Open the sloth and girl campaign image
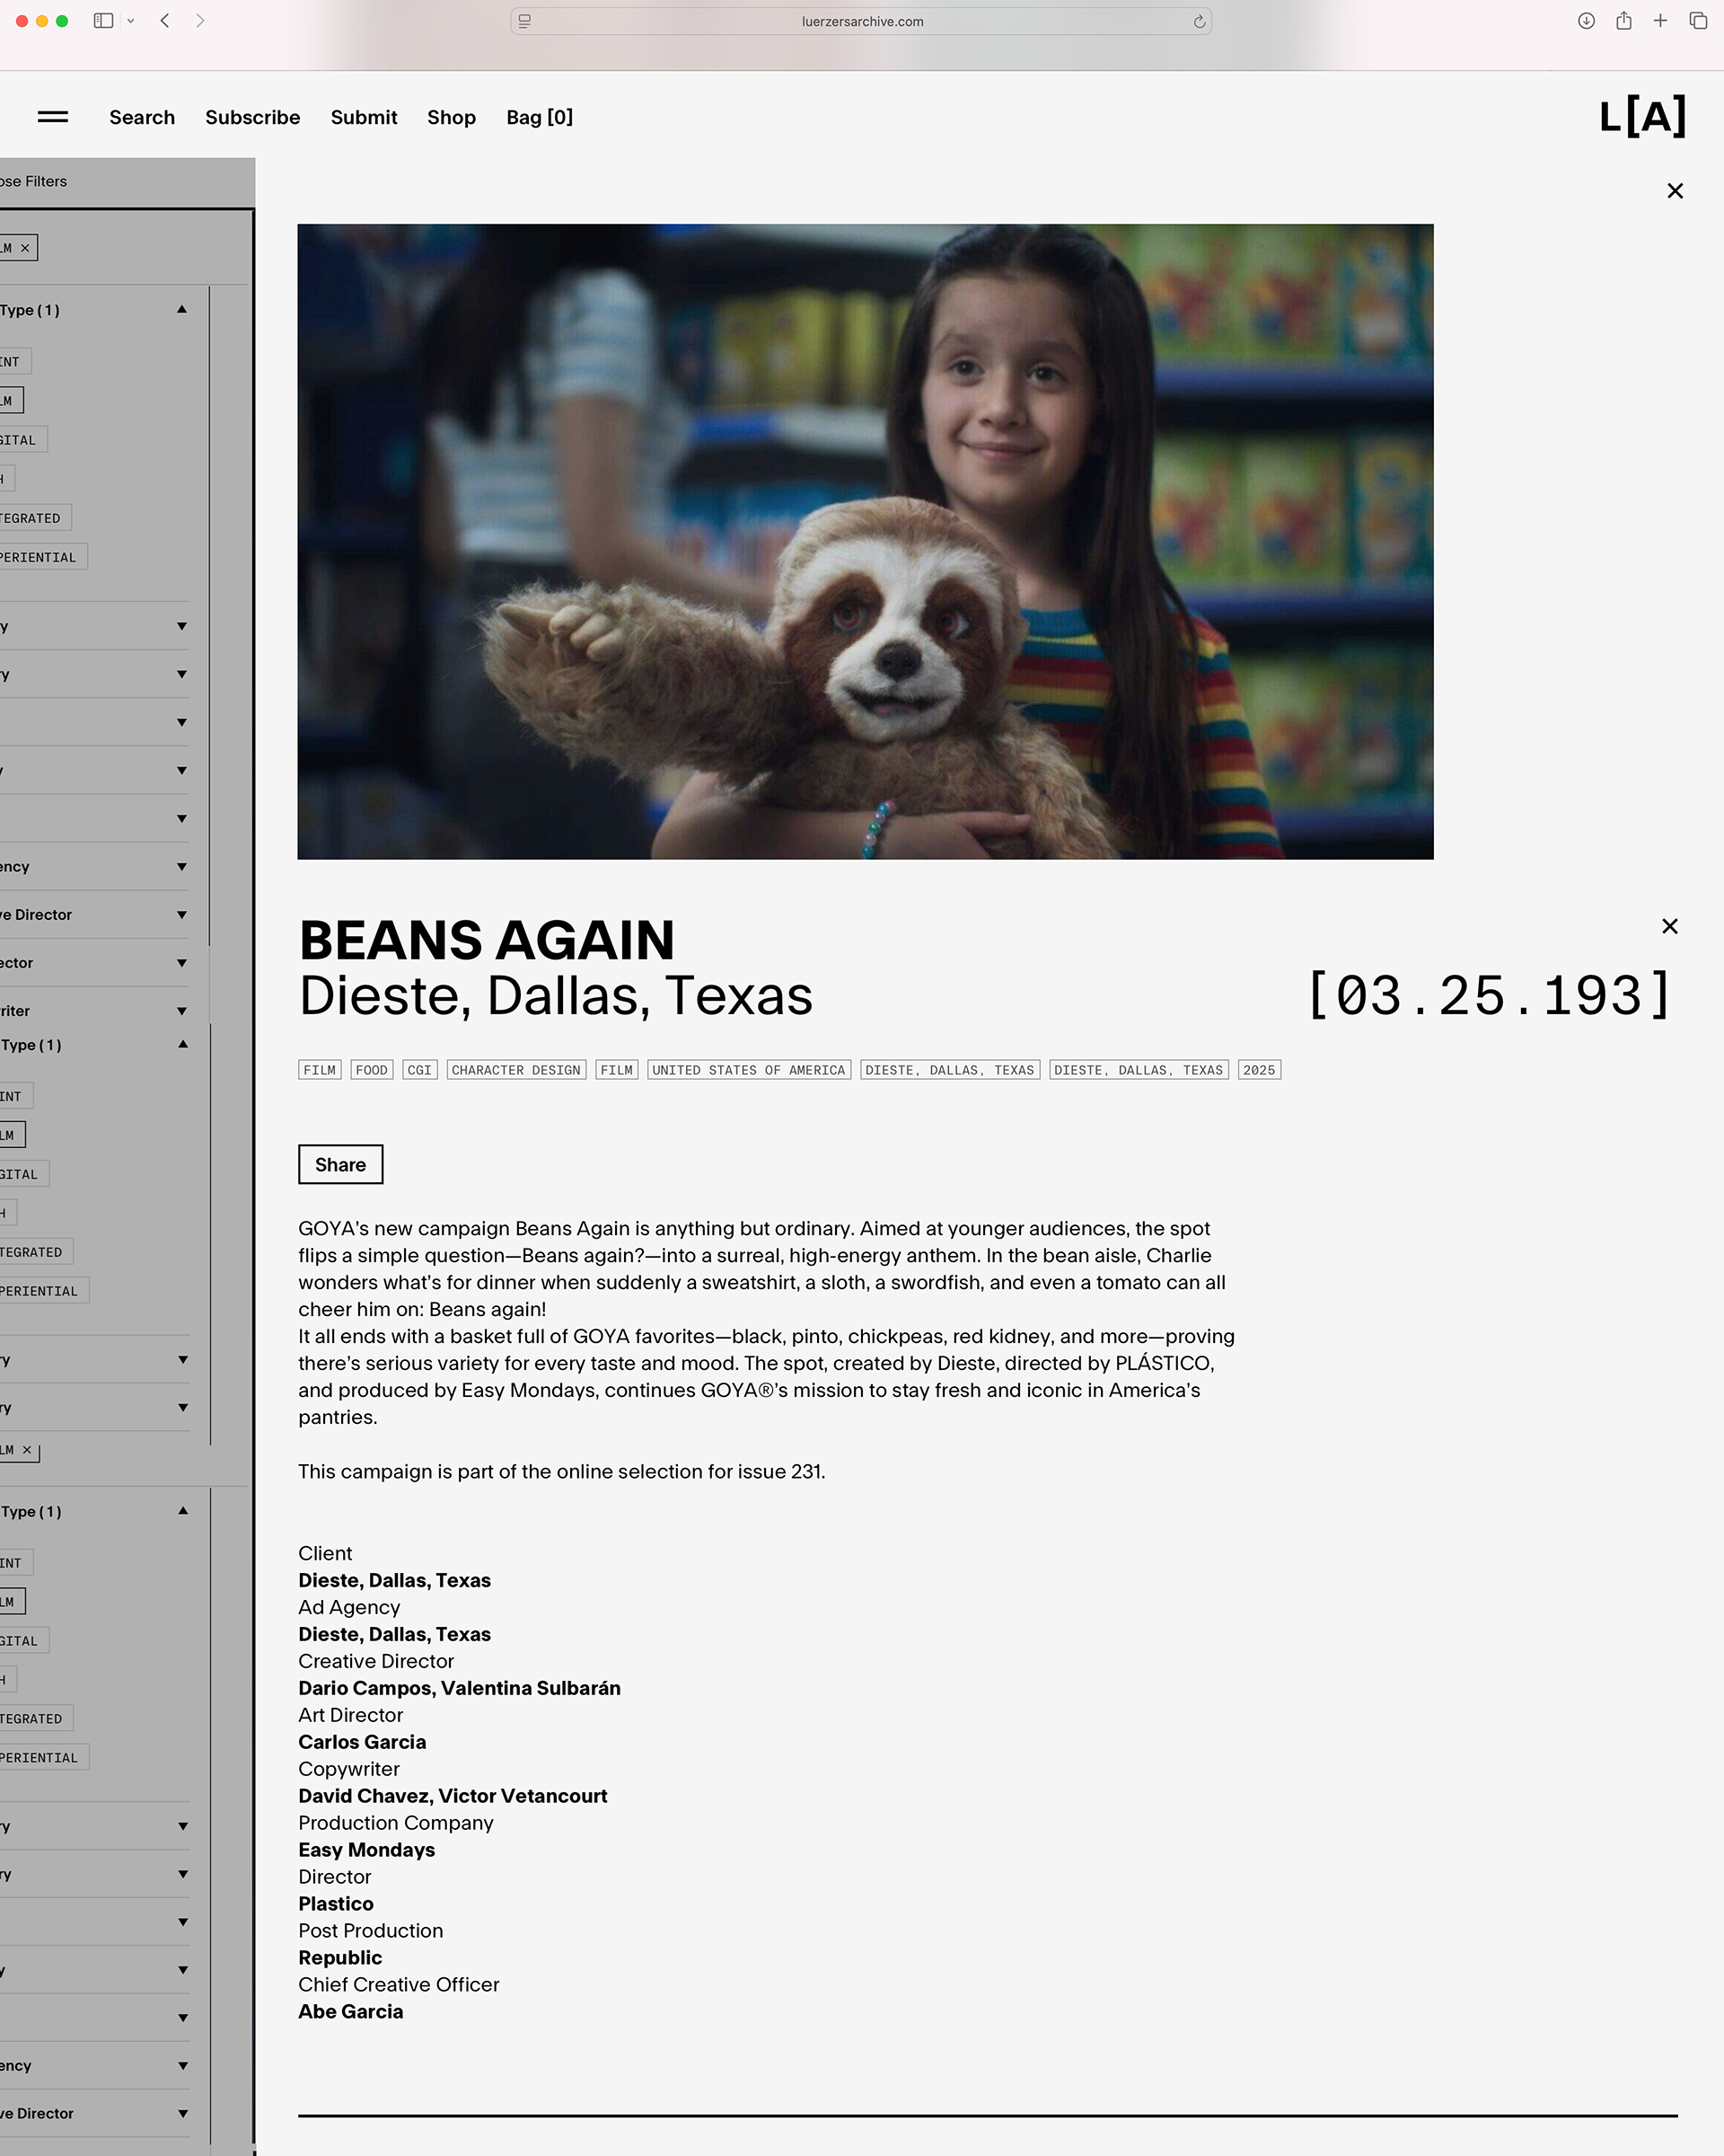The width and height of the screenshot is (1724, 2156). (x=866, y=541)
